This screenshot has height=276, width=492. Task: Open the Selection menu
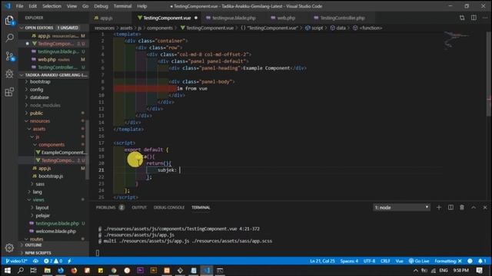(x=52, y=6)
